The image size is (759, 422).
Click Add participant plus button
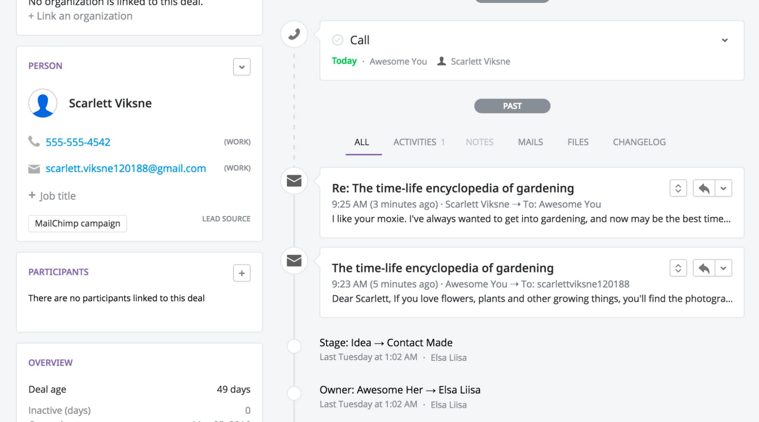(x=241, y=273)
